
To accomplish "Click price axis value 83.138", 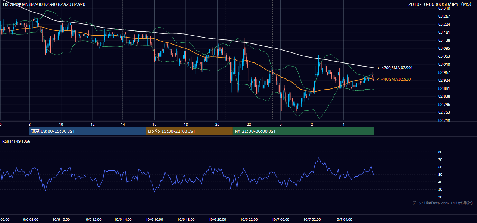I will (x=443, y=40).
